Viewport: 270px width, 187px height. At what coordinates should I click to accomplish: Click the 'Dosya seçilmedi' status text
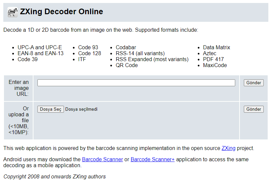tap(81, 109)
